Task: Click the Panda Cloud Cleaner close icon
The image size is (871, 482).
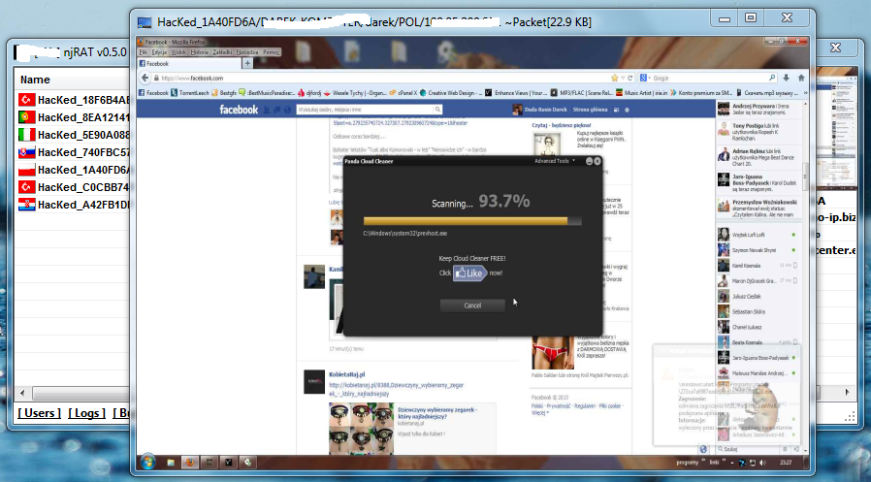Action: point(597,161)
